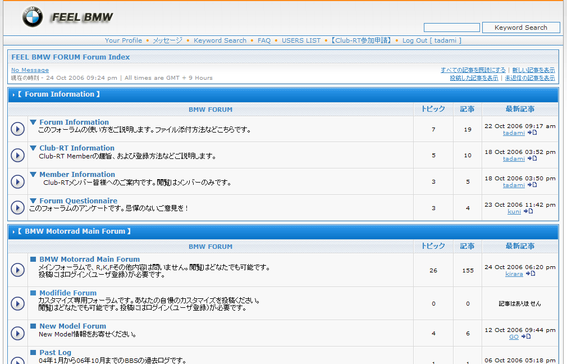Click the round arrow icon beside Modifide Forum
Viewport: 567px width, 364px height.
pos(17,303)
